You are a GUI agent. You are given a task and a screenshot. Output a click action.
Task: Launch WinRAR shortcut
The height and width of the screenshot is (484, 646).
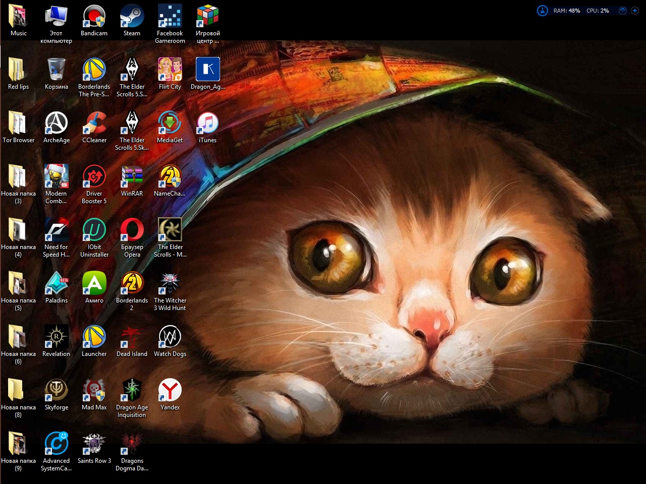coord(132,181)
